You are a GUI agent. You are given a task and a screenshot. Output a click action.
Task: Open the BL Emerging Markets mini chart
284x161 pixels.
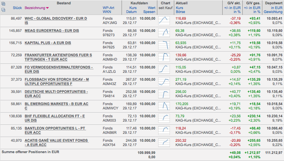coord(164,106)
